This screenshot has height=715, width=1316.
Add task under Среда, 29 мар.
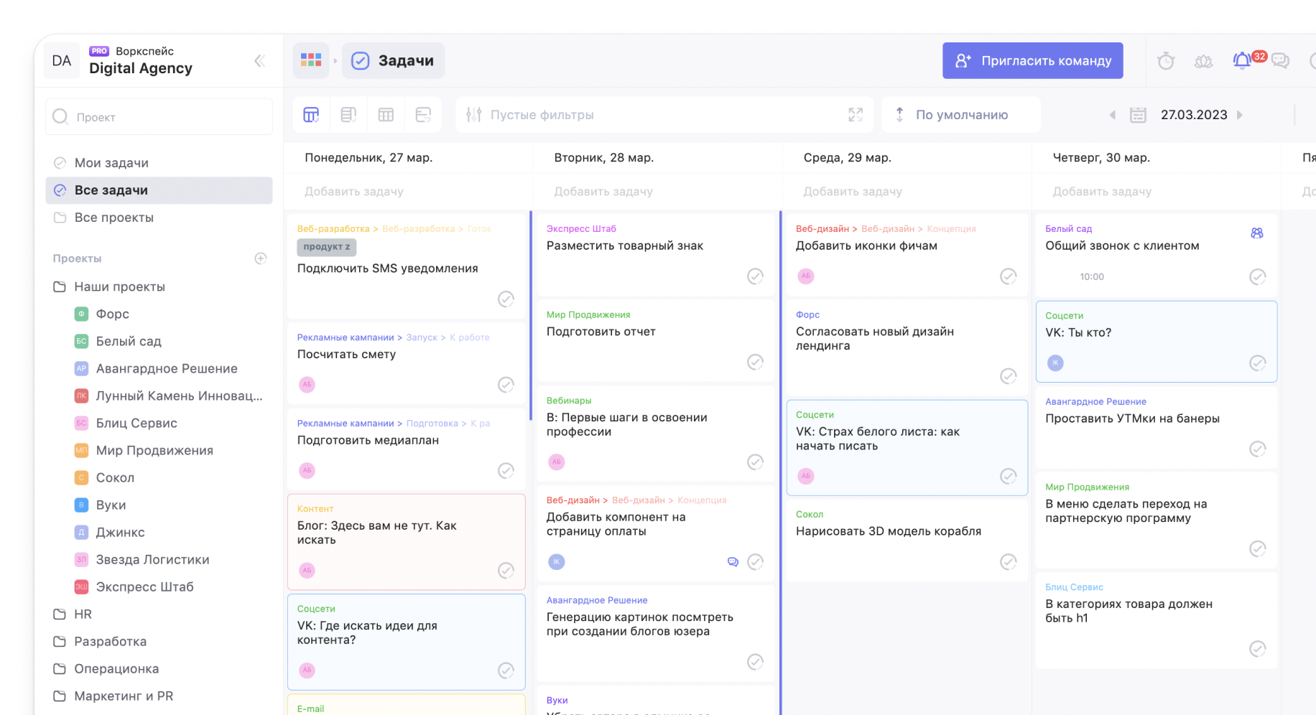click(853, 192)
